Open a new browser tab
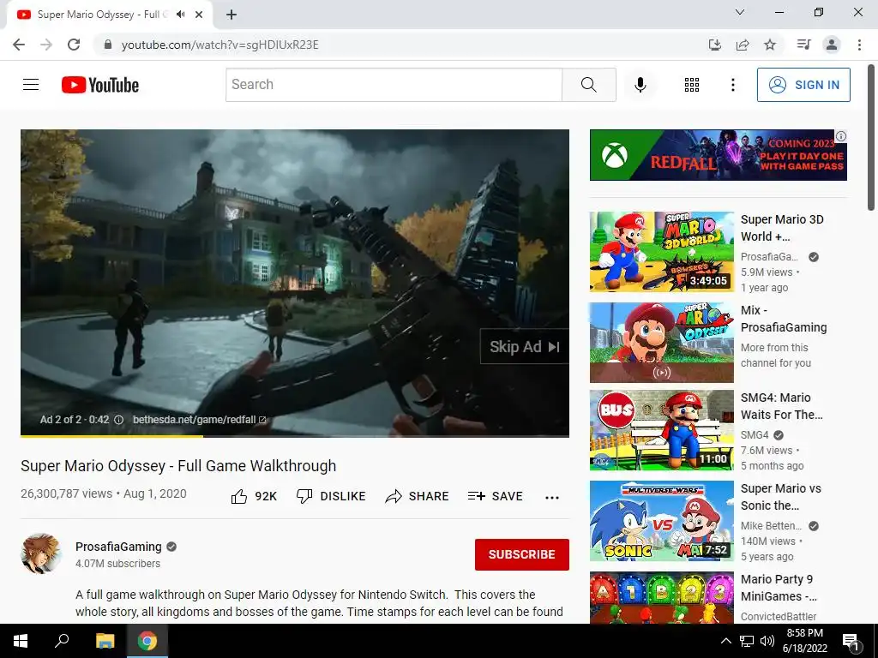Image resolution: width=878 pixels, height=658 pixels. pos(232,15)
